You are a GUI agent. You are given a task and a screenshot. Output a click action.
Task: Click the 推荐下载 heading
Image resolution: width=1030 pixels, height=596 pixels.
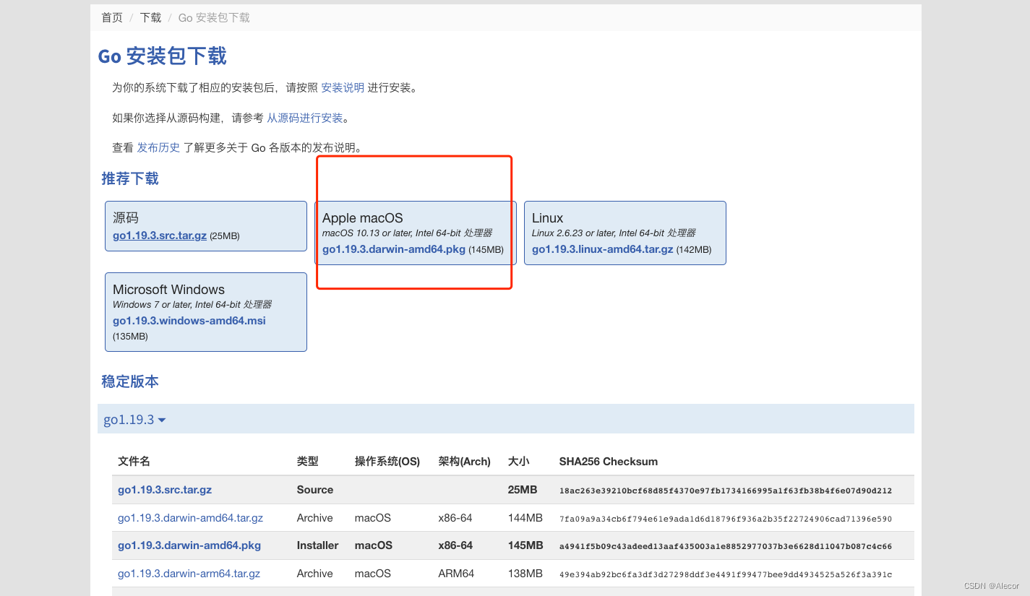(x=130, y=178)
